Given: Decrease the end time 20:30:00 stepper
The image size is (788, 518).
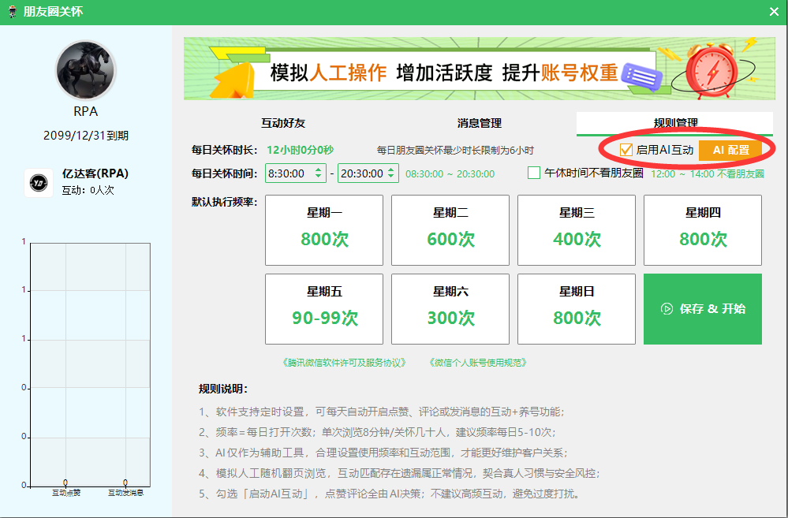Looking at the screenshot, I should pos(391,177).
